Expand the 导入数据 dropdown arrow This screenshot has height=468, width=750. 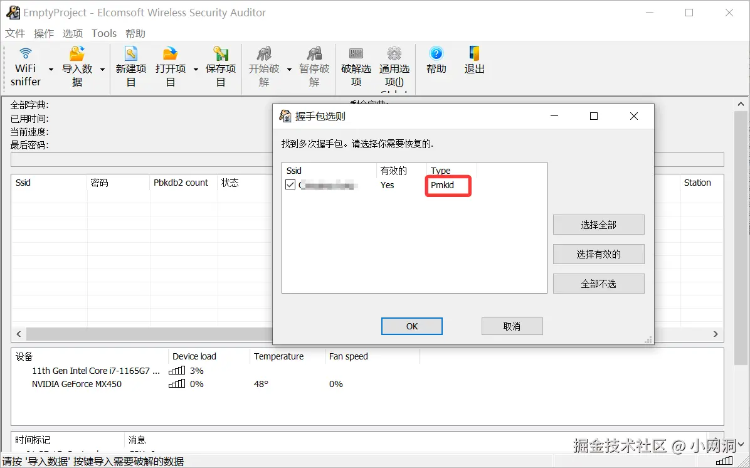click(102, 70)
